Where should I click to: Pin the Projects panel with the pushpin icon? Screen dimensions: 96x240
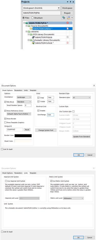(x=71, y=2)
